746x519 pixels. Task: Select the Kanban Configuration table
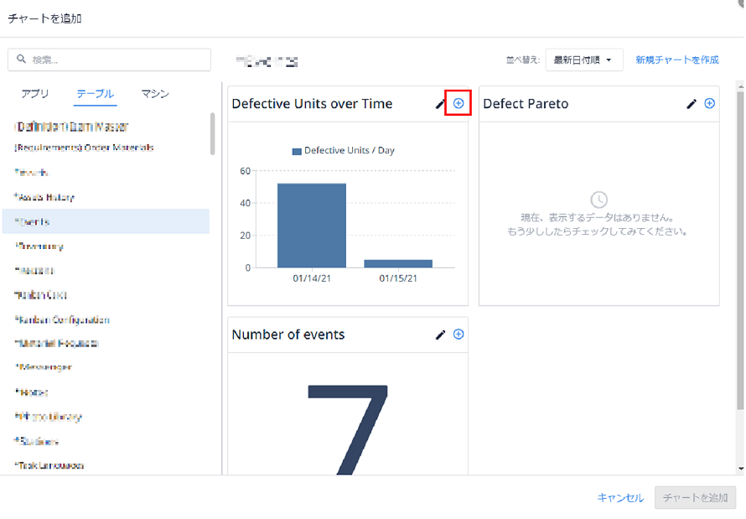(x=62, y=319)
